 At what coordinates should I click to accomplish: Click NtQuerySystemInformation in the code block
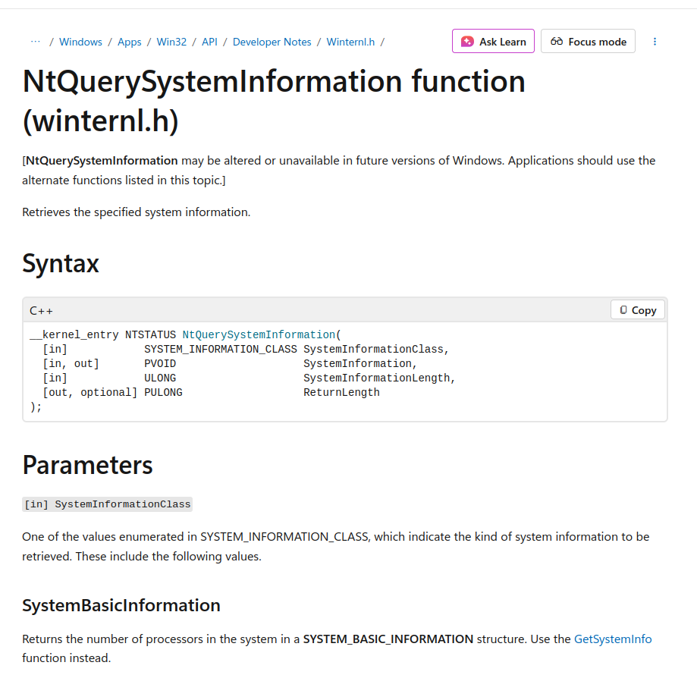click(x=259, y=334)
